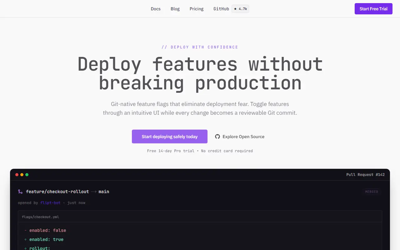Click the red window dot
The height and width of the screenshot is (250, 400).
[17, 175]
